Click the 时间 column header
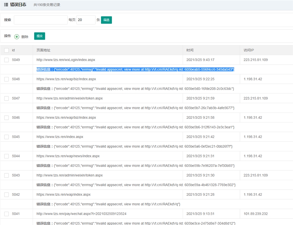This screenshot has width=293, height=225. (190, 50)
